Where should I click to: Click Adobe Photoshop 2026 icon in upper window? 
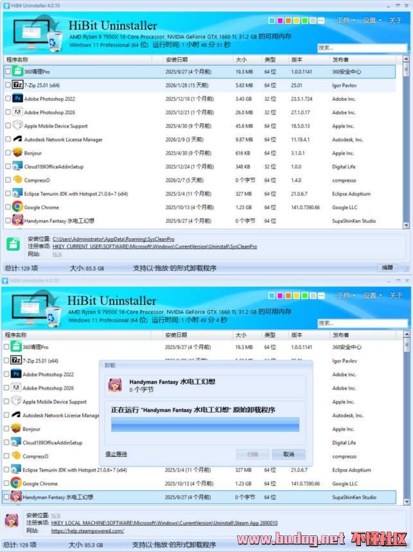click(17, 112)
